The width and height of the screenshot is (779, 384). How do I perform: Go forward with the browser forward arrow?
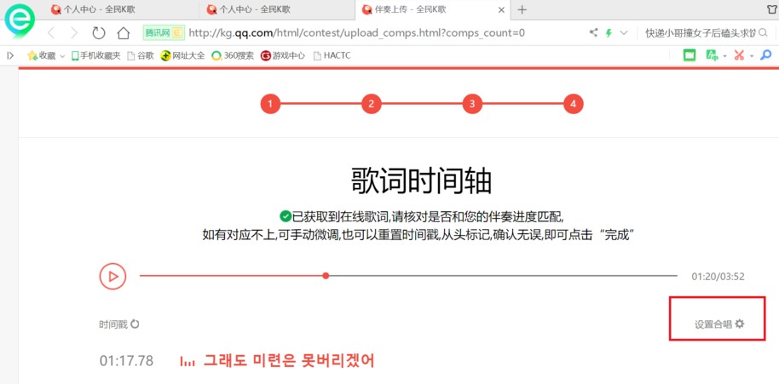(x=74, y=33)
